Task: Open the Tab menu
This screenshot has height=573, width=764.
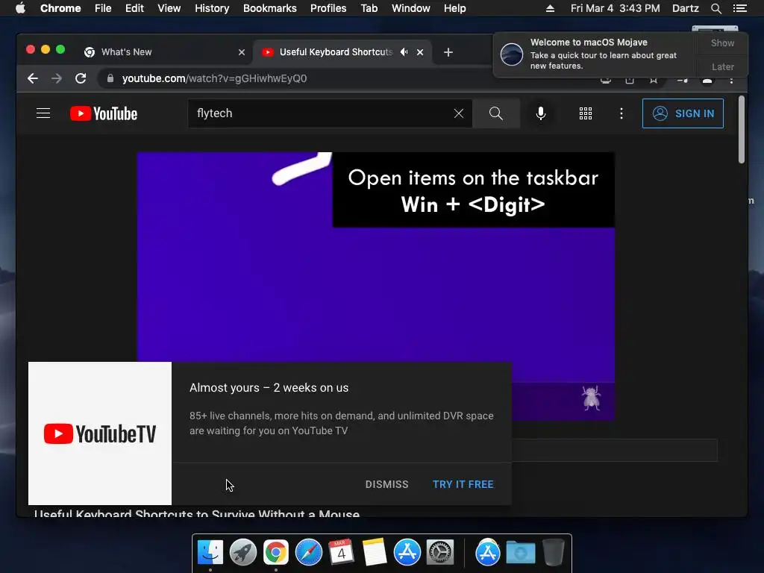Action: tap(369, 8)
